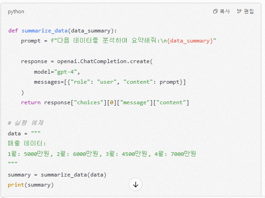This screenshot has width=265, height=198.
Task: Click the def keyword
Action: [x=13, y=31]
